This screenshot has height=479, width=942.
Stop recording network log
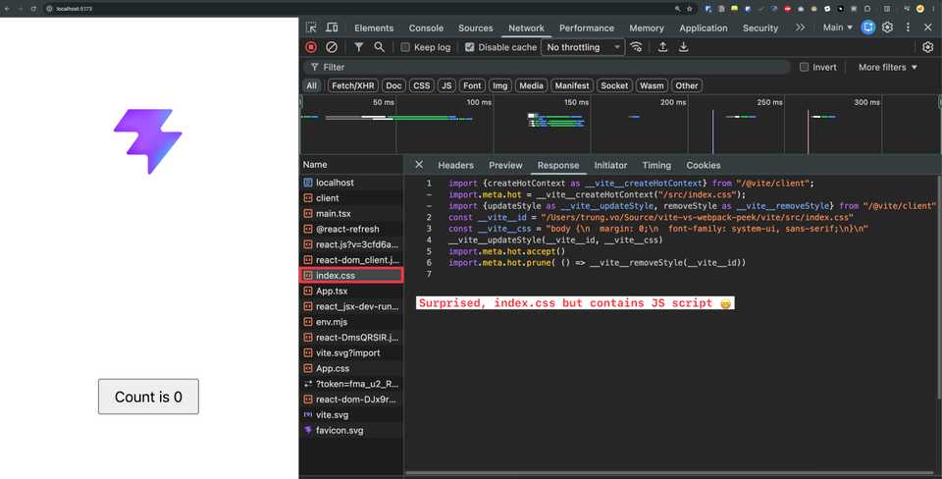point(311,47)
